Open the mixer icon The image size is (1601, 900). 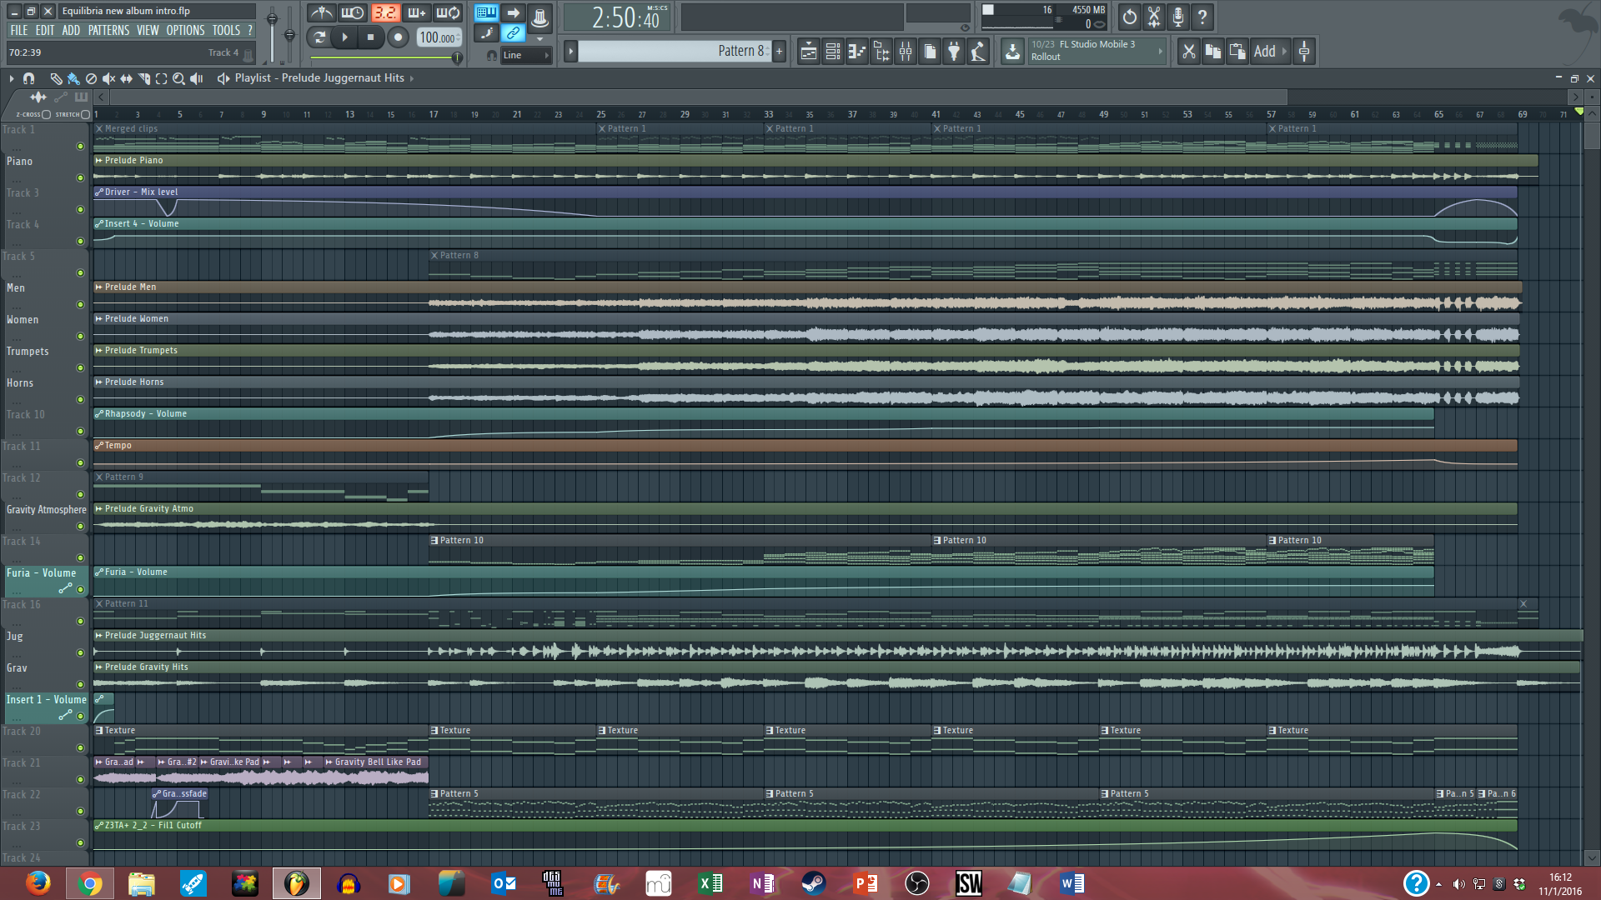906,52
